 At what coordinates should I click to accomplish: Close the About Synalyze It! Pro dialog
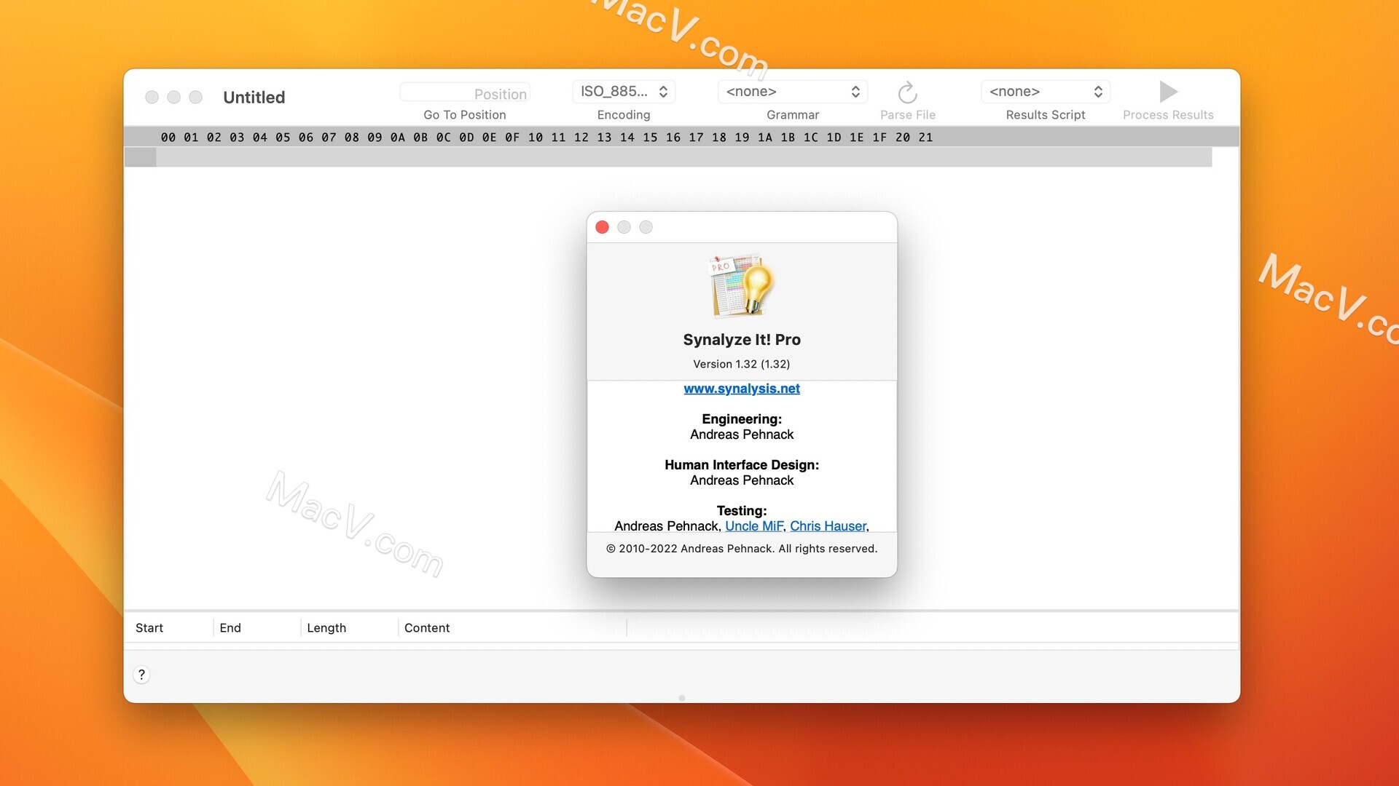click(602, 227)
